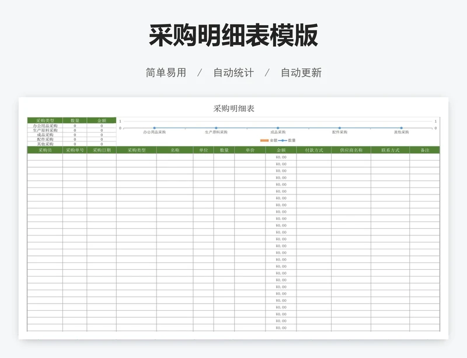The height and width of the screenshot is (358, 467).
Task: Select the 采购日期 column header
Action: pyautogui.click(x=102, y=150)
